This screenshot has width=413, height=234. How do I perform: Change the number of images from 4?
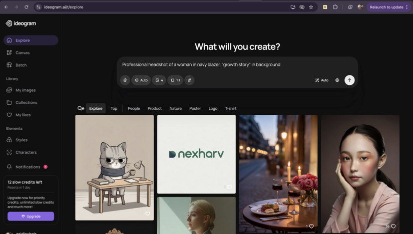[x=159, y=80]
